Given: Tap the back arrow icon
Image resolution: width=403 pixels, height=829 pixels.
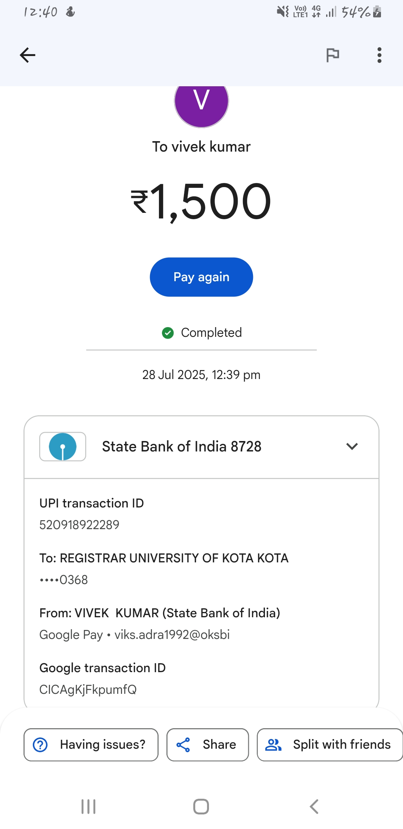Looking at the screenshot, I should 28,55.
